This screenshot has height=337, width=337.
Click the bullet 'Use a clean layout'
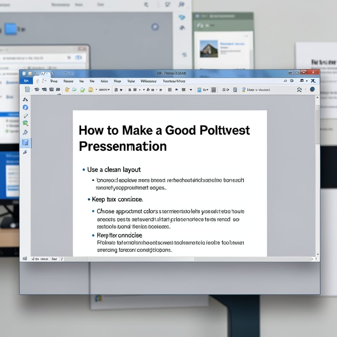tap(114, 170)
